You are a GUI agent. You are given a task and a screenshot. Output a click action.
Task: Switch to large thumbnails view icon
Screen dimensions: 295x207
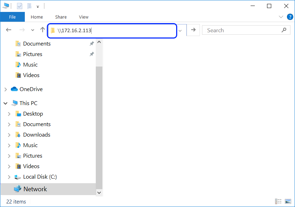pos(288,201)
